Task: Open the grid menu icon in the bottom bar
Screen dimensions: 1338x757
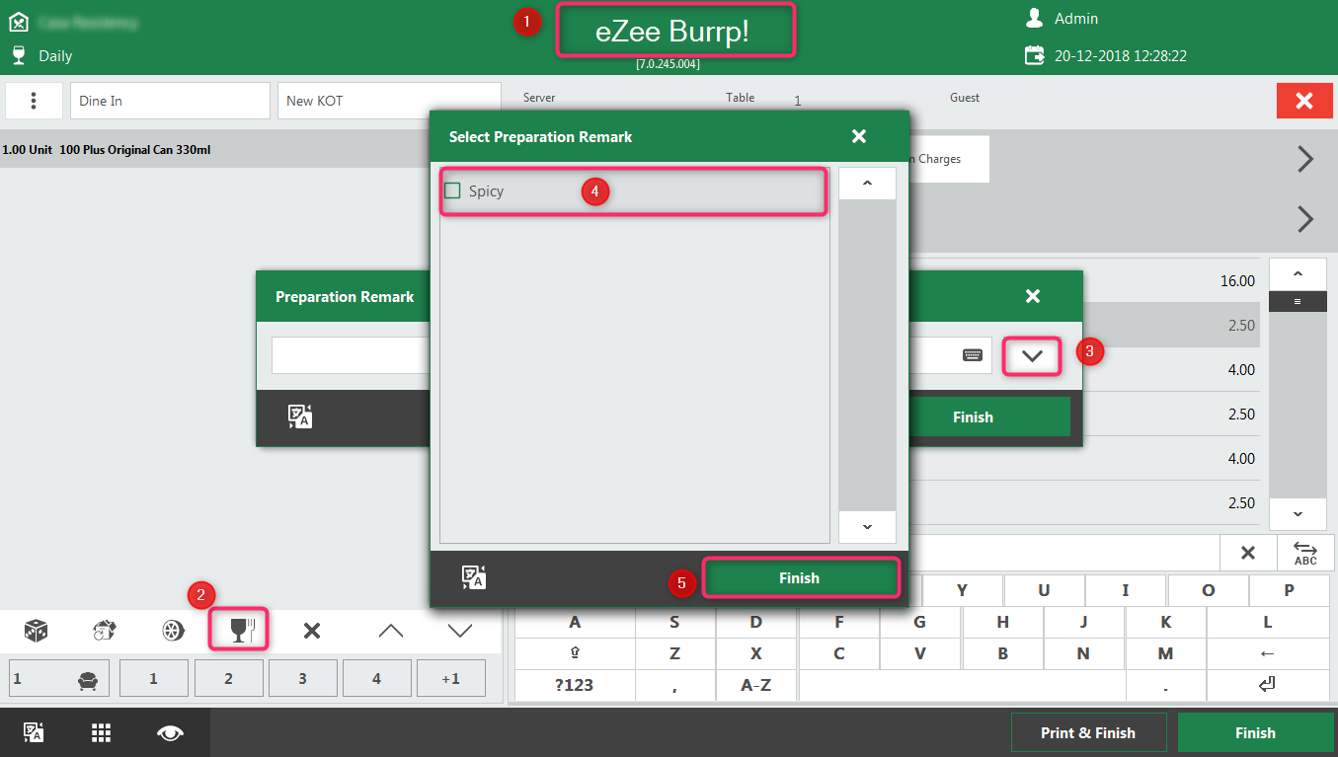Action: 101,732
